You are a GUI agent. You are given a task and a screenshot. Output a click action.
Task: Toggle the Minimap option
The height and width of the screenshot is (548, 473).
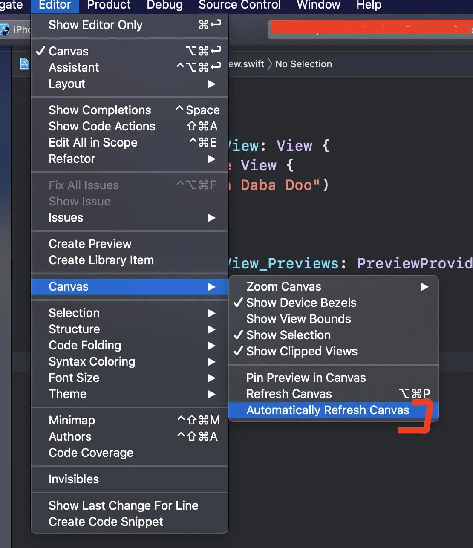72,420
